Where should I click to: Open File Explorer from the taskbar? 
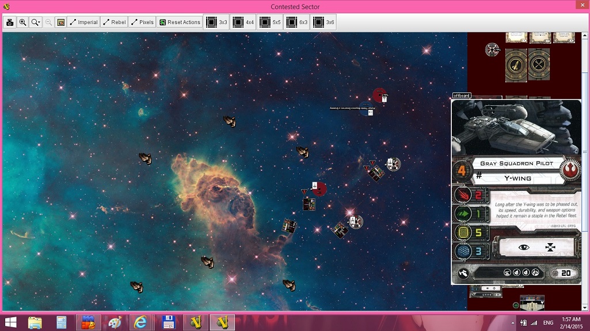pyautogui.click(x=35, y=322)
